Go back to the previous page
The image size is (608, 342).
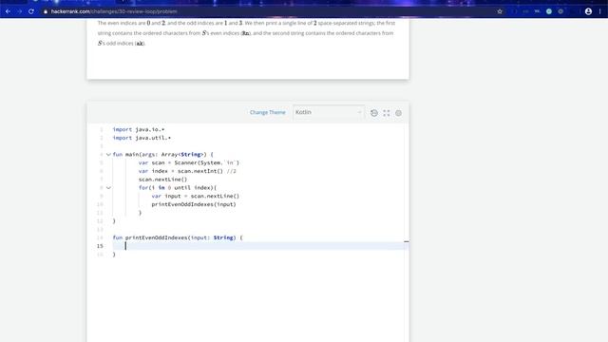pos(8,11)
